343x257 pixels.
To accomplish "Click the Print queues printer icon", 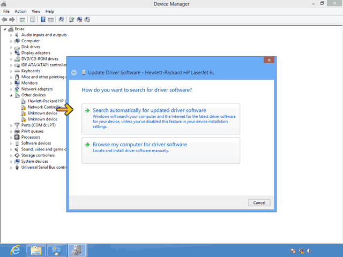I will [x=17, y=131].
